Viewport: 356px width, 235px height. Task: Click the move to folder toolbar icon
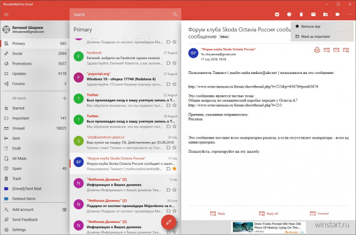[x=325, y=14]
